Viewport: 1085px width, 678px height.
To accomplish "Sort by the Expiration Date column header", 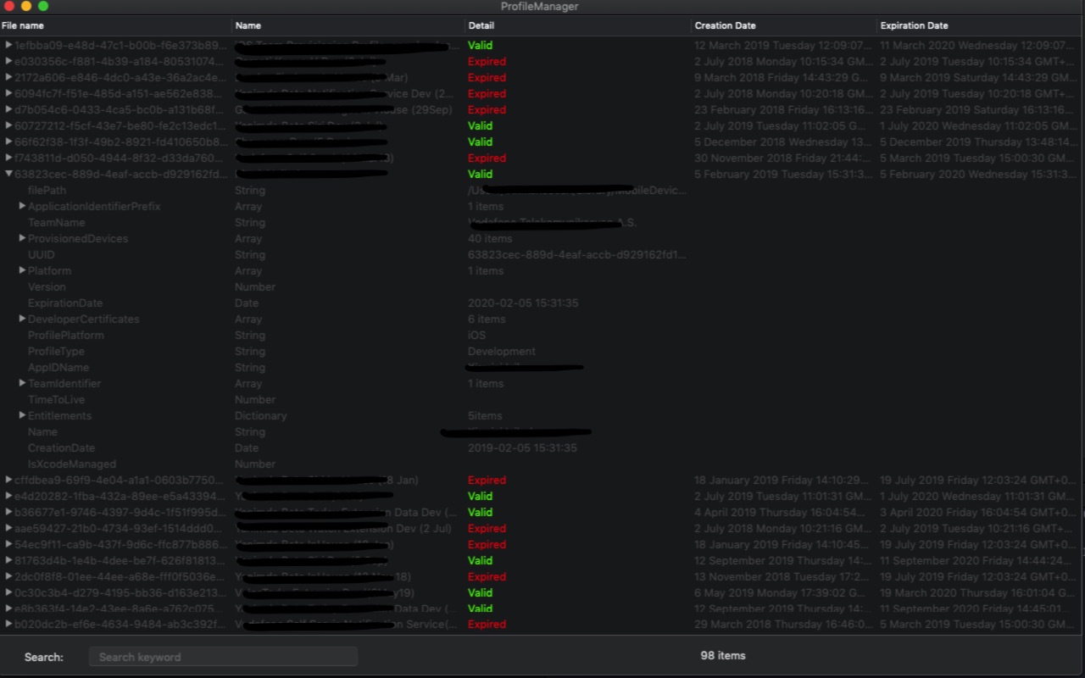I will [981, 25].
